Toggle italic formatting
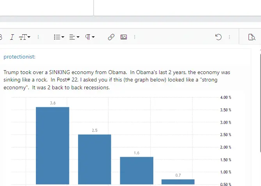The width and height of the screenshot is (261, 186). click(12, 37)
